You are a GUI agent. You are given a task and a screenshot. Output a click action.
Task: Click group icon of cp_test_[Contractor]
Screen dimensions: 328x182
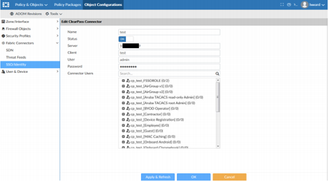click(128, 114)
